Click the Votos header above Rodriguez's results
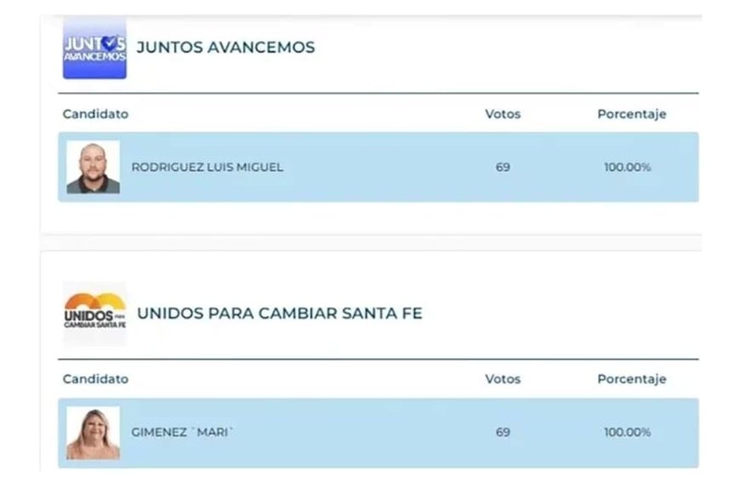This screenshot has height=493, width=740. pyautogui.click(x=502, y=114)
